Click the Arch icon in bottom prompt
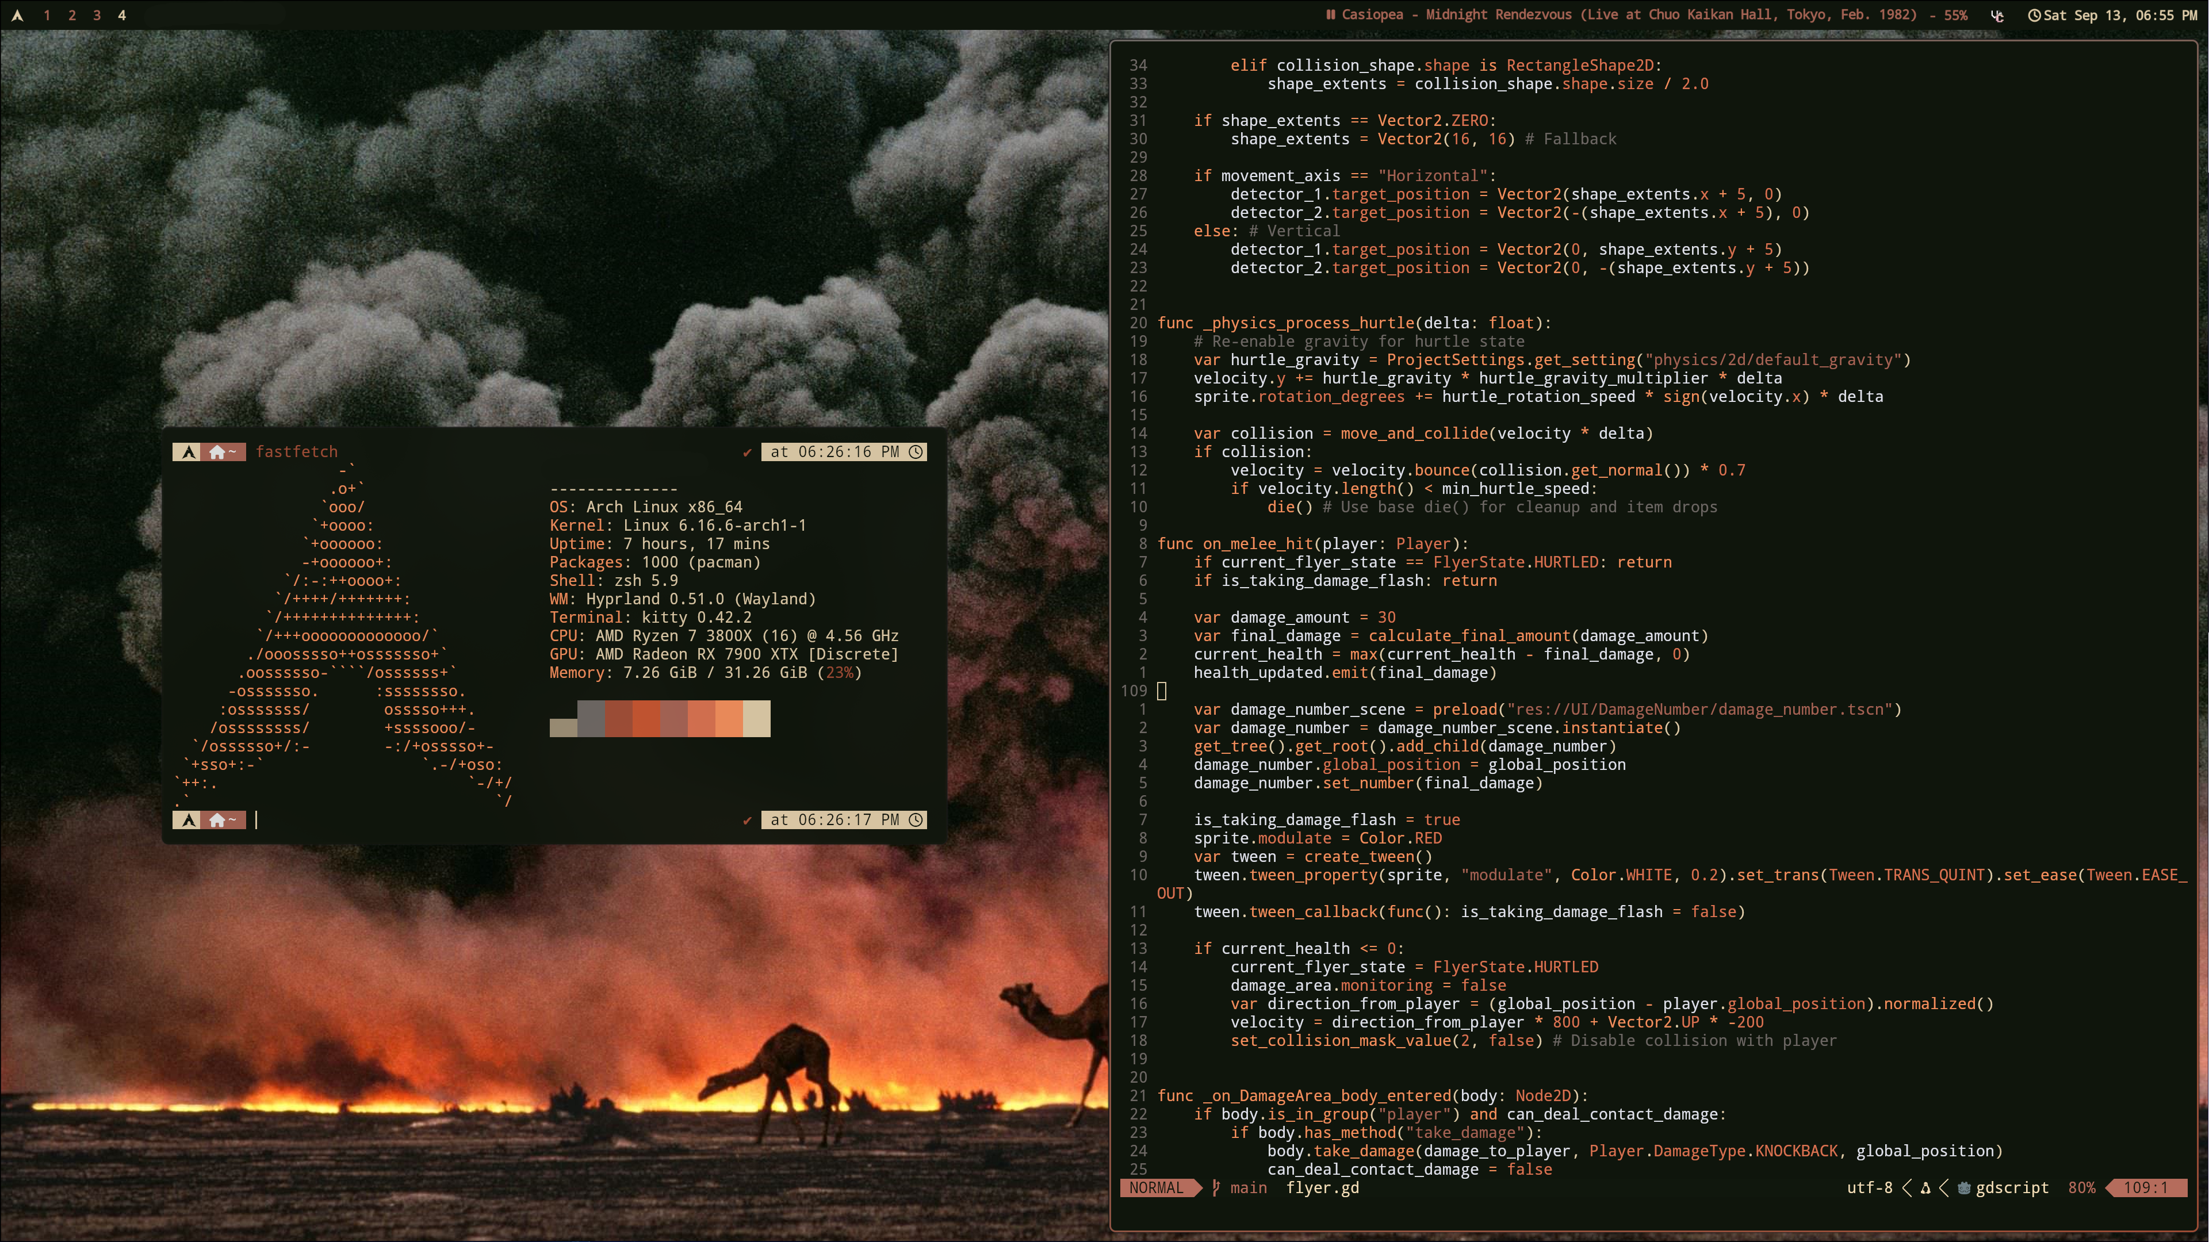 (x=188, y=821)
